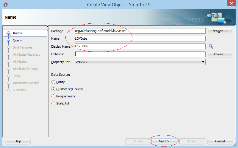Image resolution: width=238 pixels, height=148 pixels.
Task: Click the Display Name field with Lov Jobs
Action: coord(140,46)
